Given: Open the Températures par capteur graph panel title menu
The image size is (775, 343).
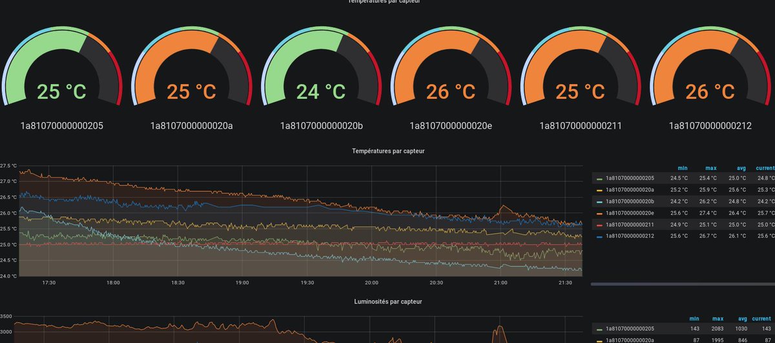Looking at the screenshot, I should [388, 151].
